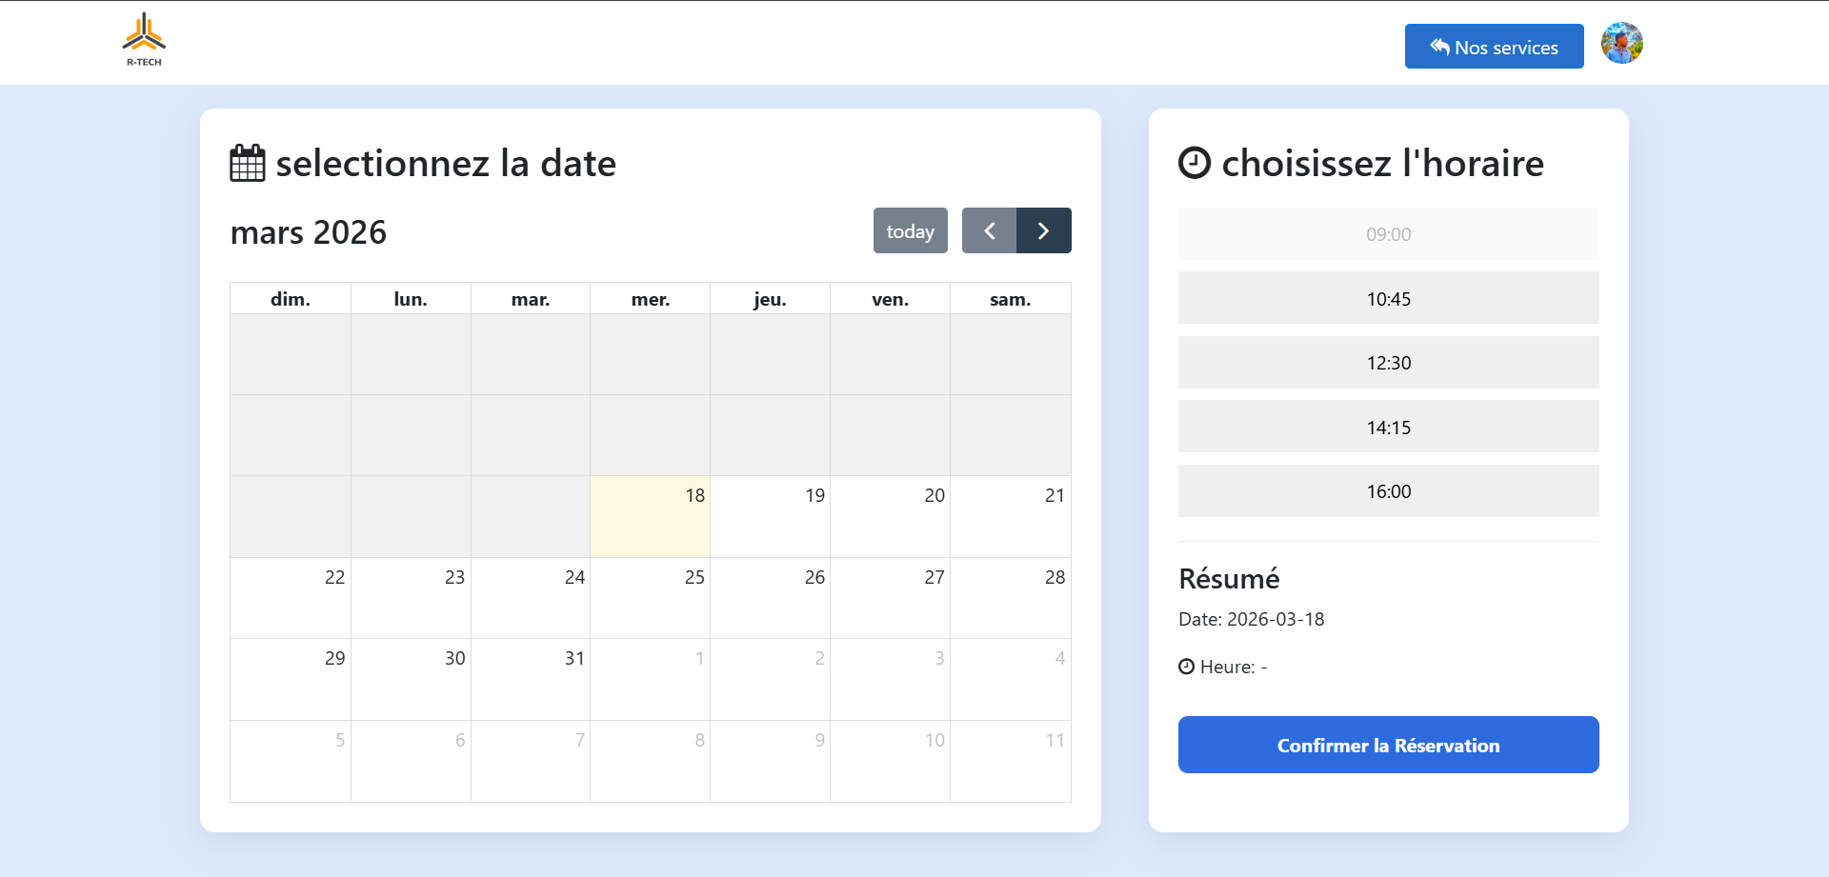Open the user profile avatar
This screenshot has height=877, width=1829.
pos(1621,44)
